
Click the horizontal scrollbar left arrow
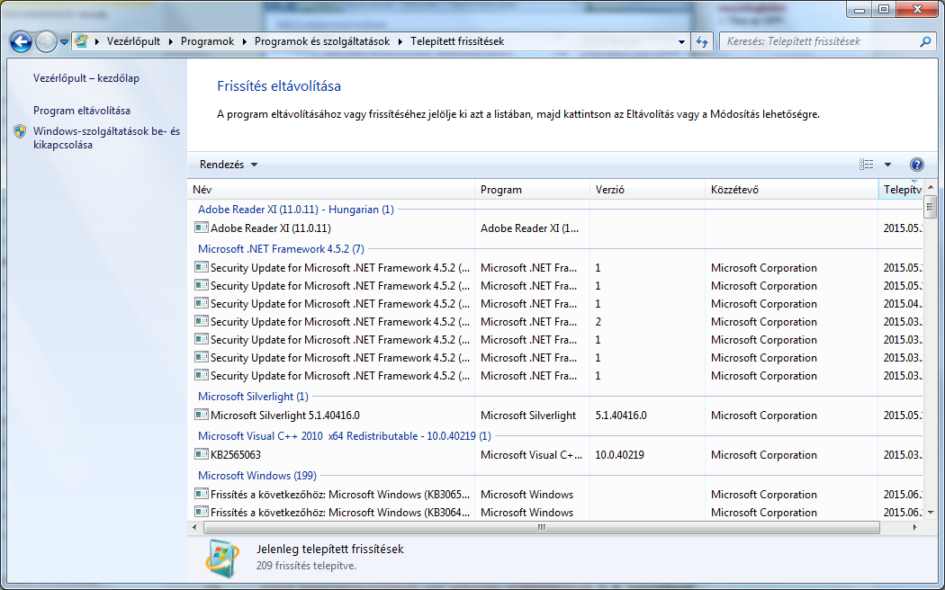coord(194,527)
